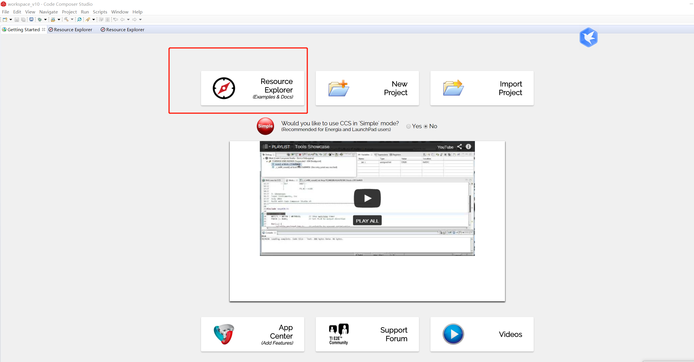The height and width of the screenshot is (362, 694).
Task: Click the New wizard toolbar icon
Action: [x=5, y=19]
